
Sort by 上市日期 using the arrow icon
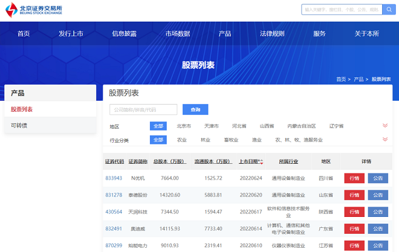click(261, 162)
